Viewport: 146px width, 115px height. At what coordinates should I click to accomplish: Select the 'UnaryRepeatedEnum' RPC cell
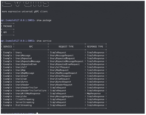[26, 64]
